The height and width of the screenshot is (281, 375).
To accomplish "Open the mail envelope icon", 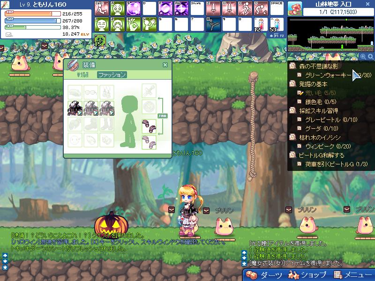I will [8, 35].
